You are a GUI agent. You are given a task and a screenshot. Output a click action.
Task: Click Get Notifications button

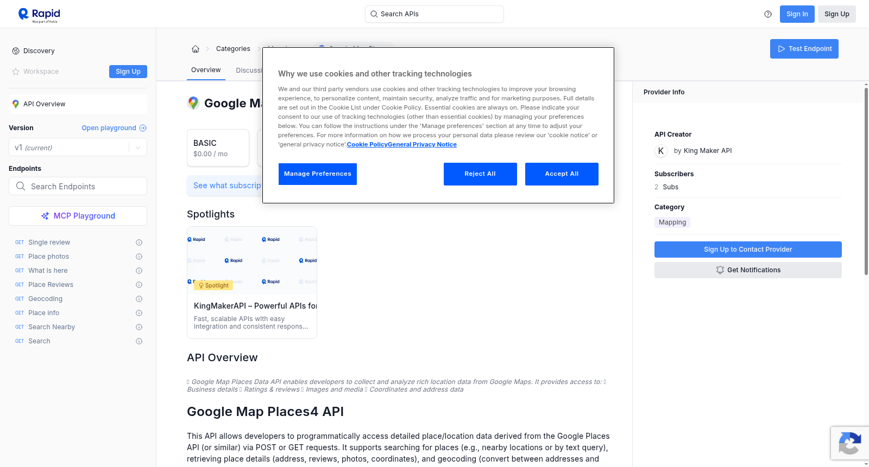pos(748,270)
